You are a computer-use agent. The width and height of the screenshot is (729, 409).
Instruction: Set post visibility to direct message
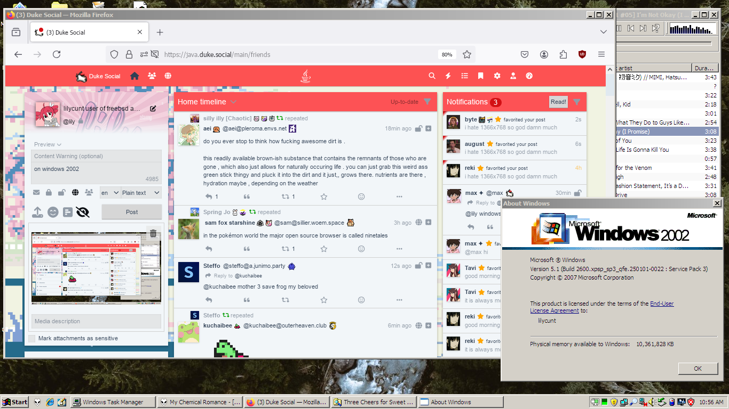36,193
